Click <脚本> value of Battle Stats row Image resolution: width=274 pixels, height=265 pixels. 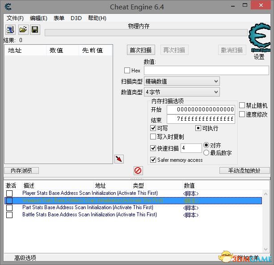191,215
